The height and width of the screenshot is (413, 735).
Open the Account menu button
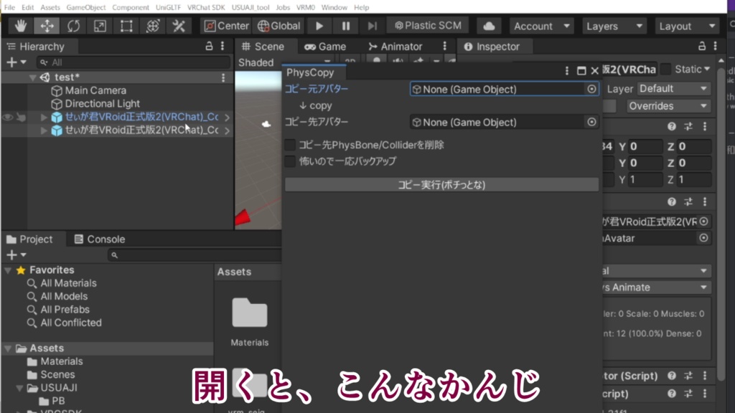click(541, 25)
